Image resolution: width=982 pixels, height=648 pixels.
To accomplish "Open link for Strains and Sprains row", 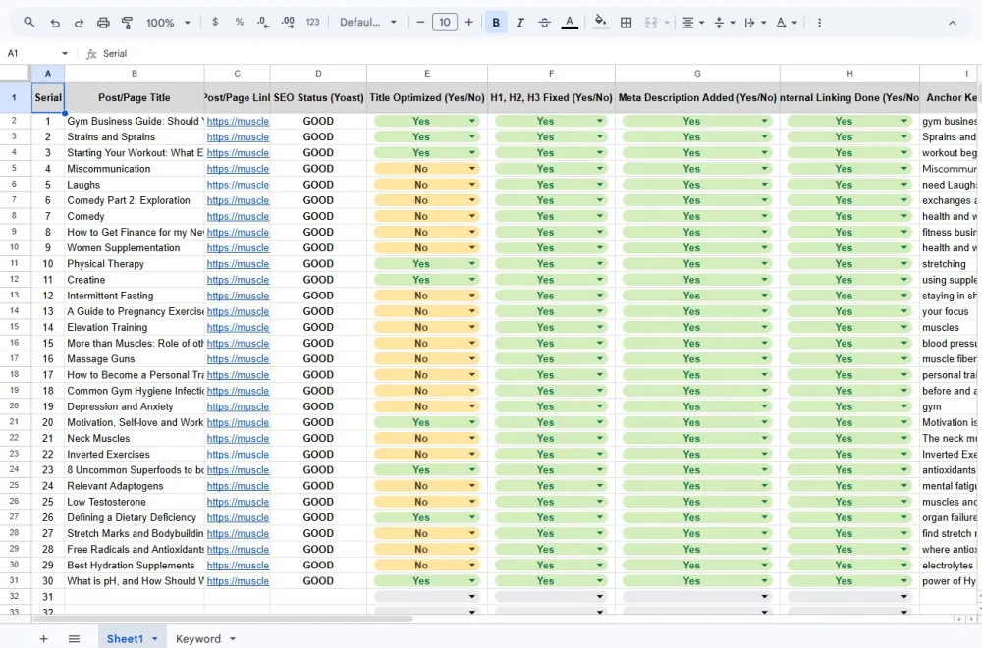I will pos(238,136).
